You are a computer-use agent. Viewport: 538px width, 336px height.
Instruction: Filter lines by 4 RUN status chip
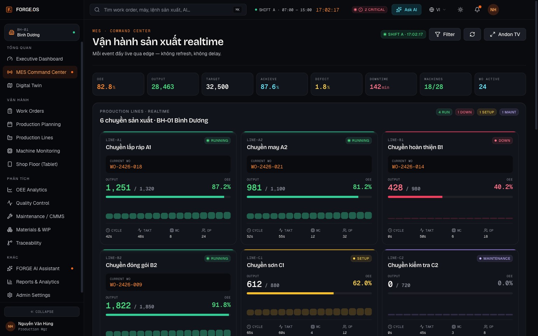click(444, 112)
